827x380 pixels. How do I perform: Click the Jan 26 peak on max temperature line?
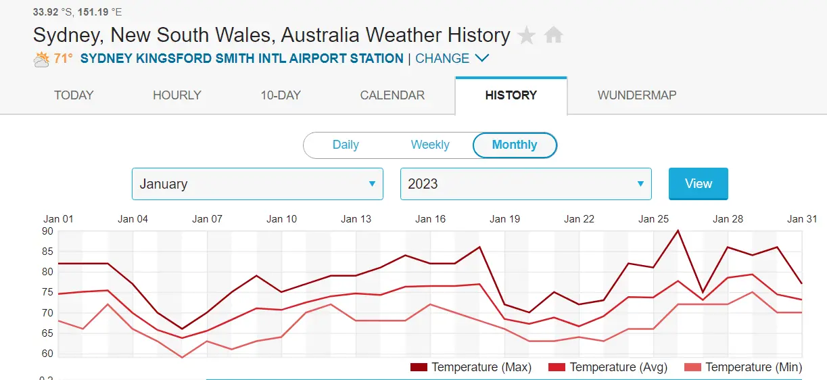(x=678, y=231)
